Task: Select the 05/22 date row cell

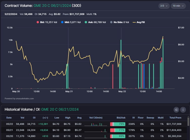Action: 10,124
